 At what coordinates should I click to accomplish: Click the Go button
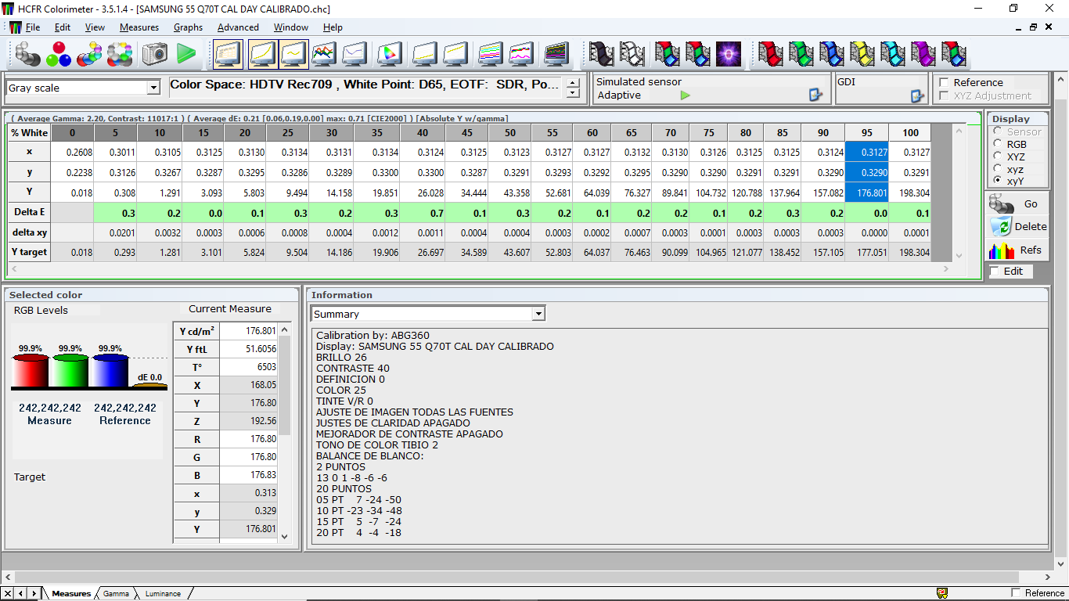point(1018,203)
